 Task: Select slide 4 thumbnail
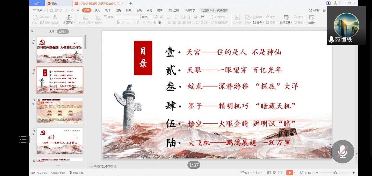(60, 141)
